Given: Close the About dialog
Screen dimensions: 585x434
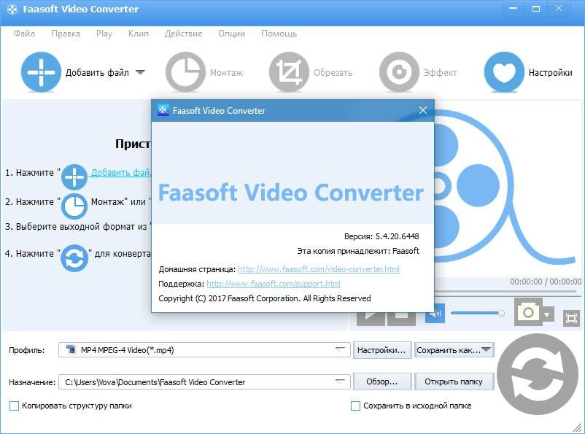Looking at the screenshot, I should (x=423, y=110).
